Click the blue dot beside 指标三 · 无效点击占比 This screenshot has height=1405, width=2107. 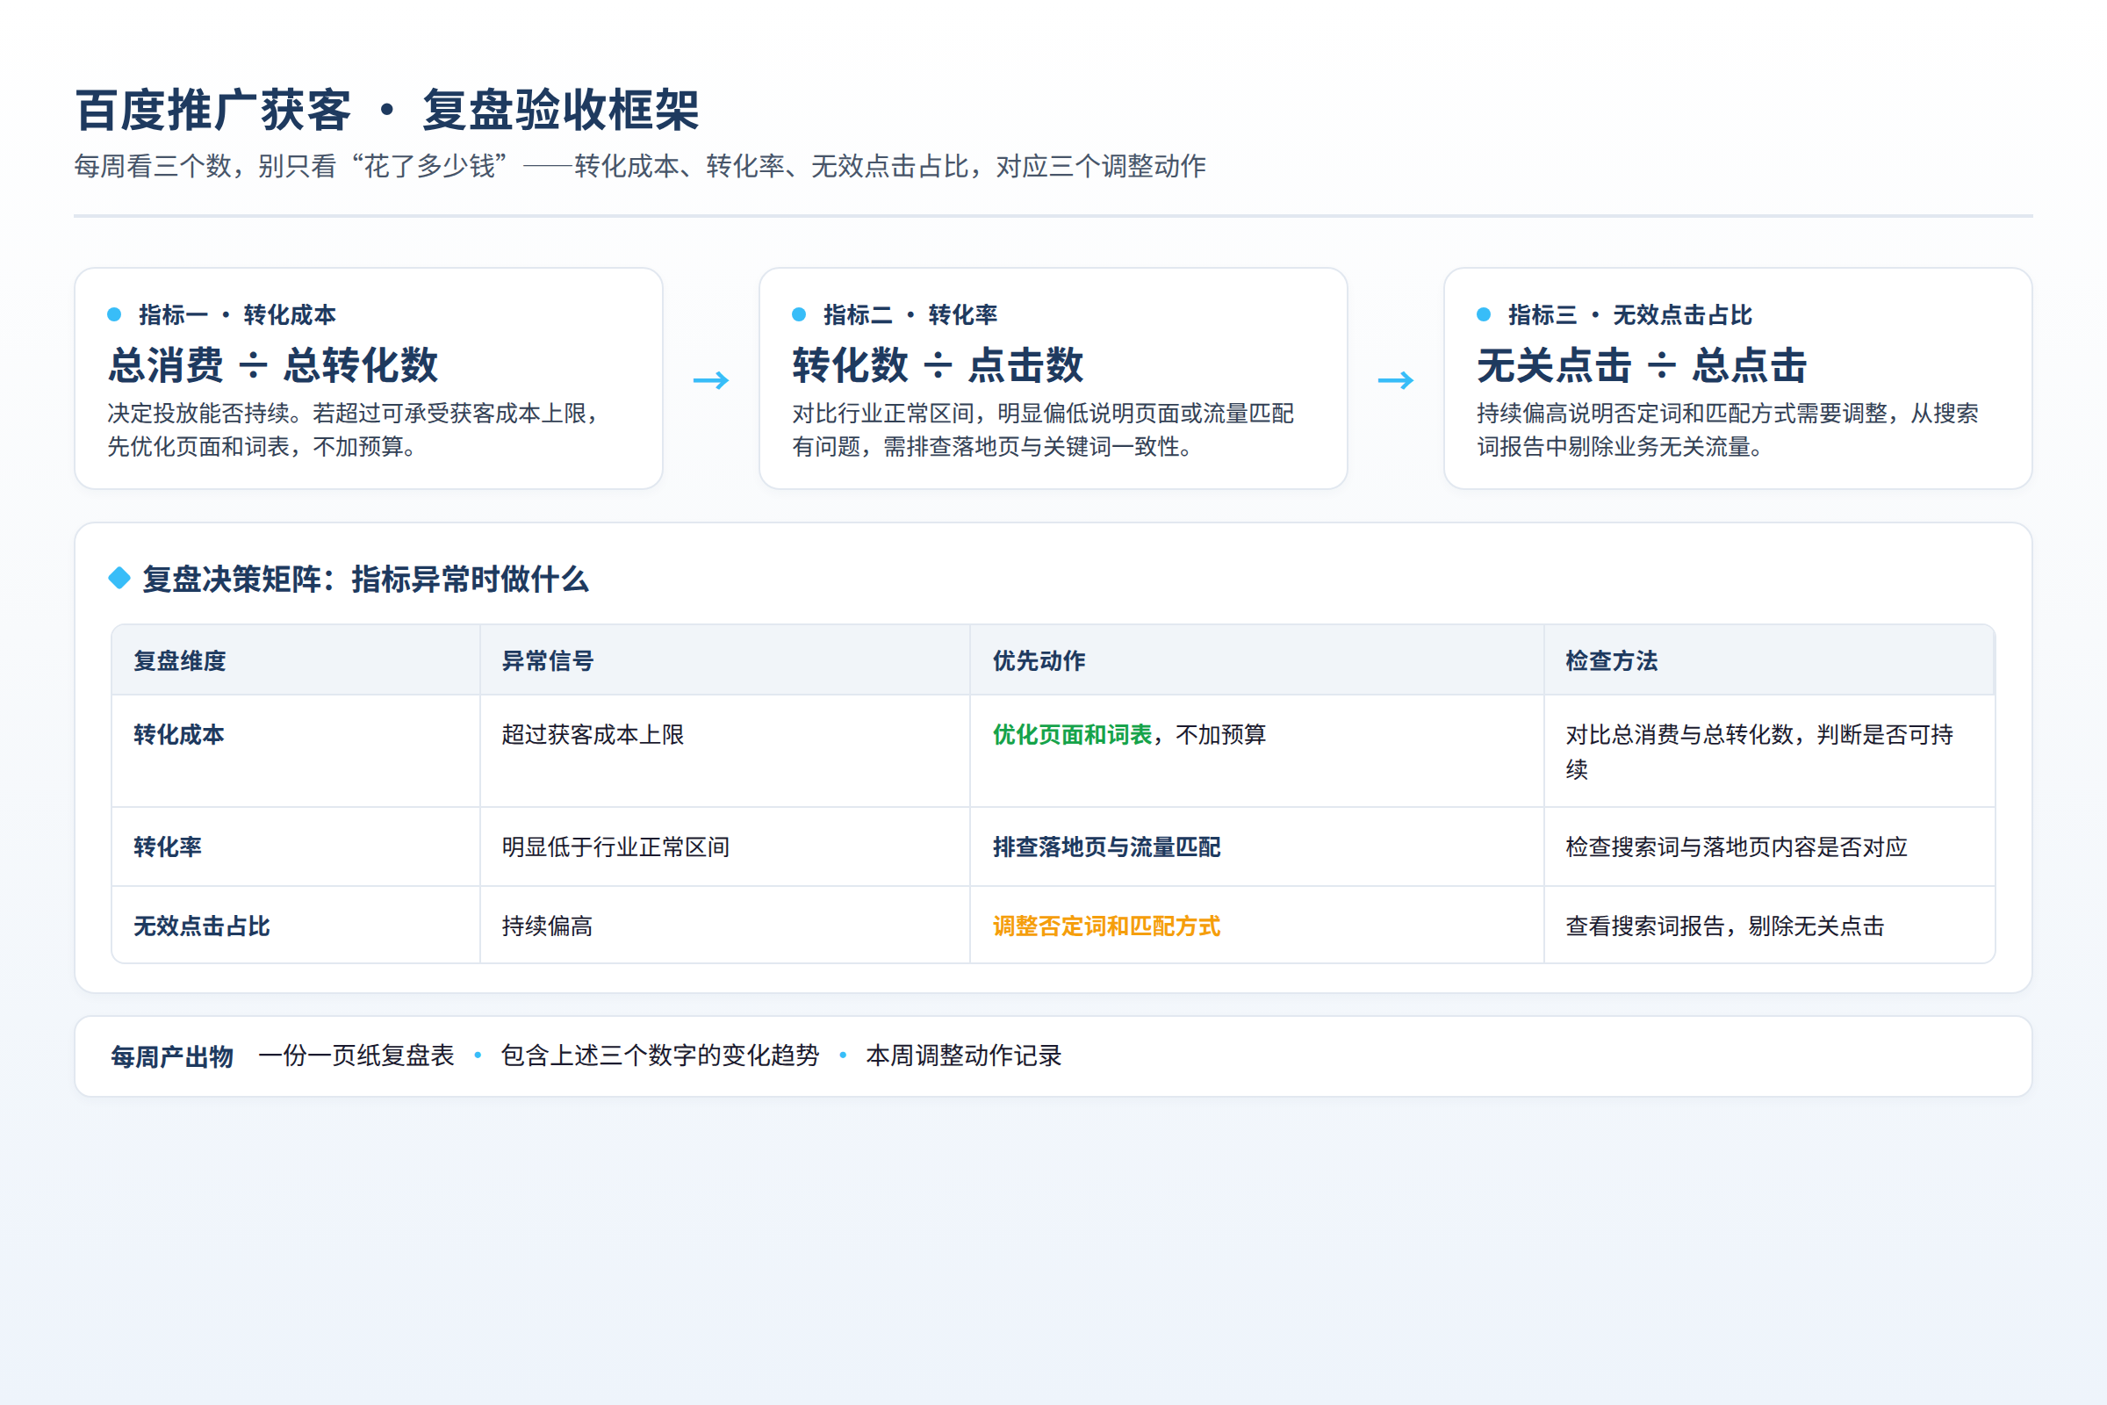point(1484,314)
